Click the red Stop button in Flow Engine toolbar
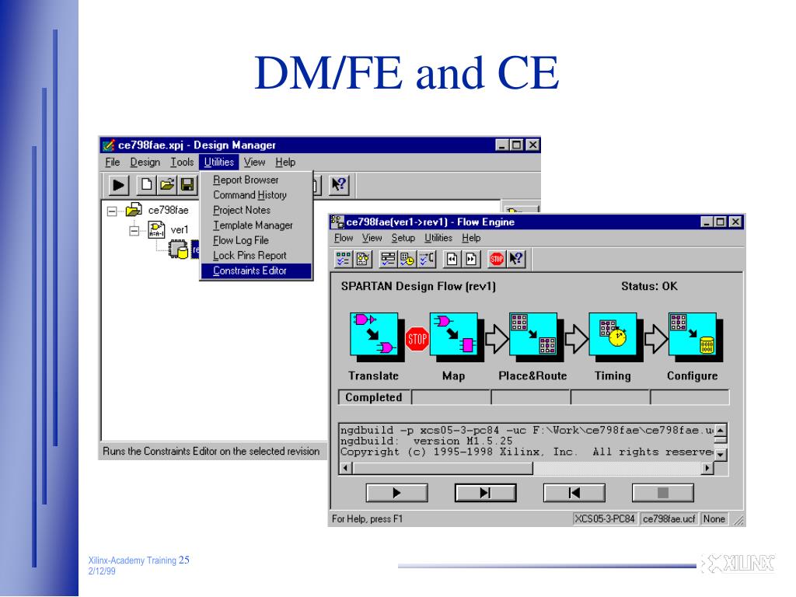The image size is (796, 597). (497, 259)
